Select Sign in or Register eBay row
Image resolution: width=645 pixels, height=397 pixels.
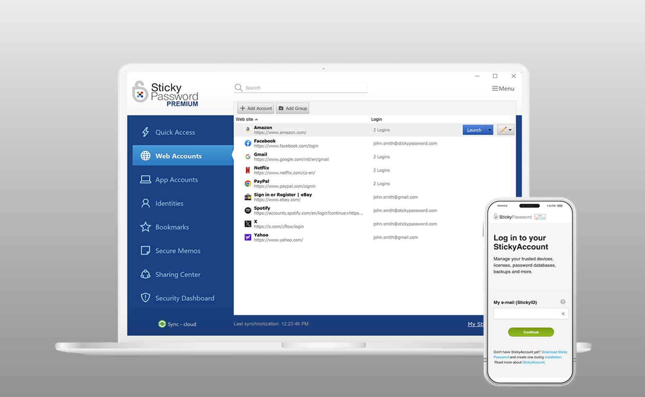tap(375, 197)
